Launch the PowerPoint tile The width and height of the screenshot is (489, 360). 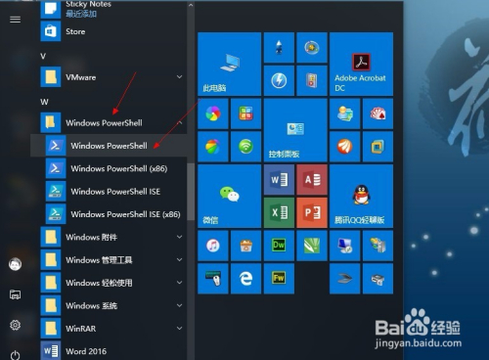[x=312, y=212]
